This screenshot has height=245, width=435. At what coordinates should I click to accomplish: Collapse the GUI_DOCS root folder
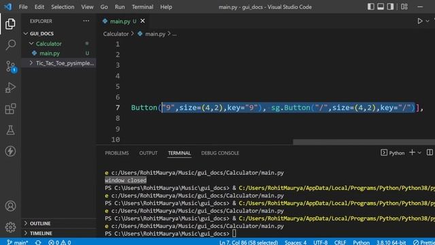click(59, 33)
